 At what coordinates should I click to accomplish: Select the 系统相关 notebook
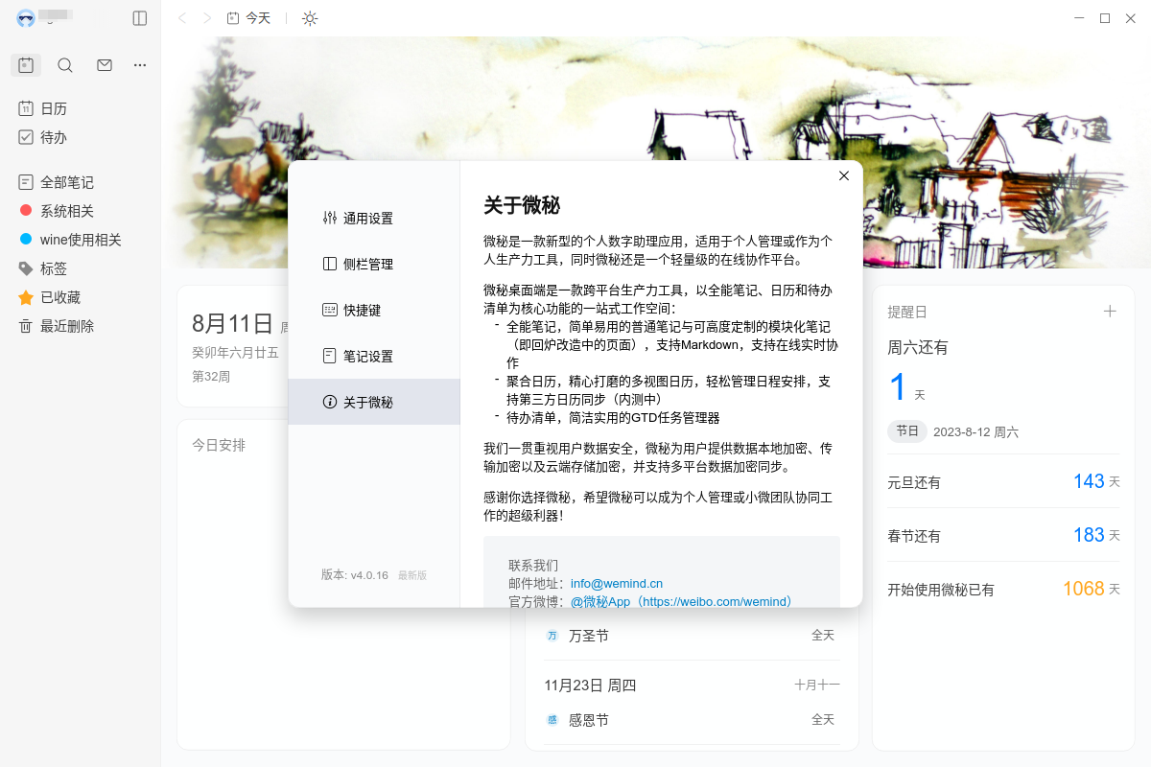click(66, 211)
